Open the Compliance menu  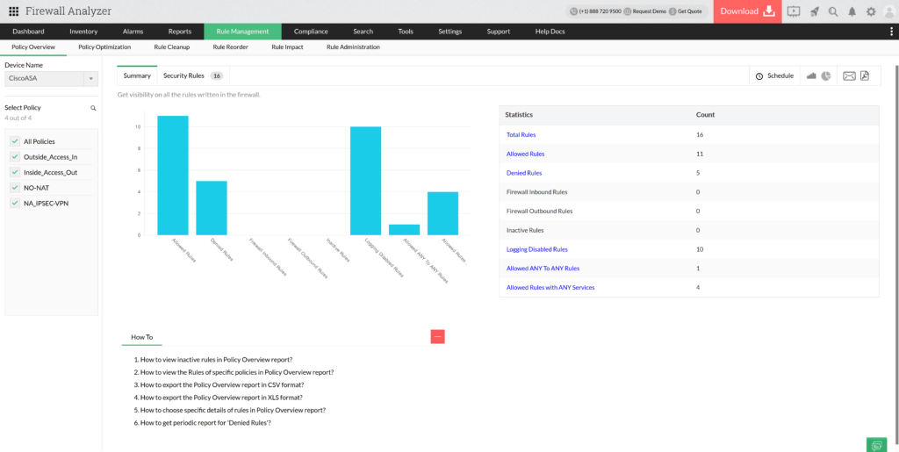[311, 32]
